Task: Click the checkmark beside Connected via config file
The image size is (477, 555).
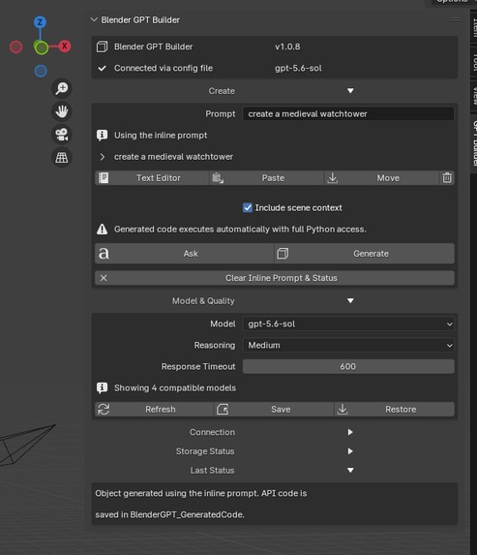Action: 103,68
